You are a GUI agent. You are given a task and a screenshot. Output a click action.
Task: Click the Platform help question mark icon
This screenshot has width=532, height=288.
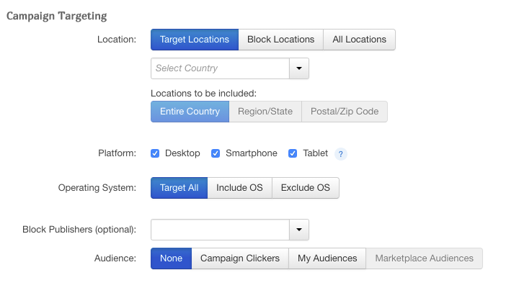click(342, 153)
